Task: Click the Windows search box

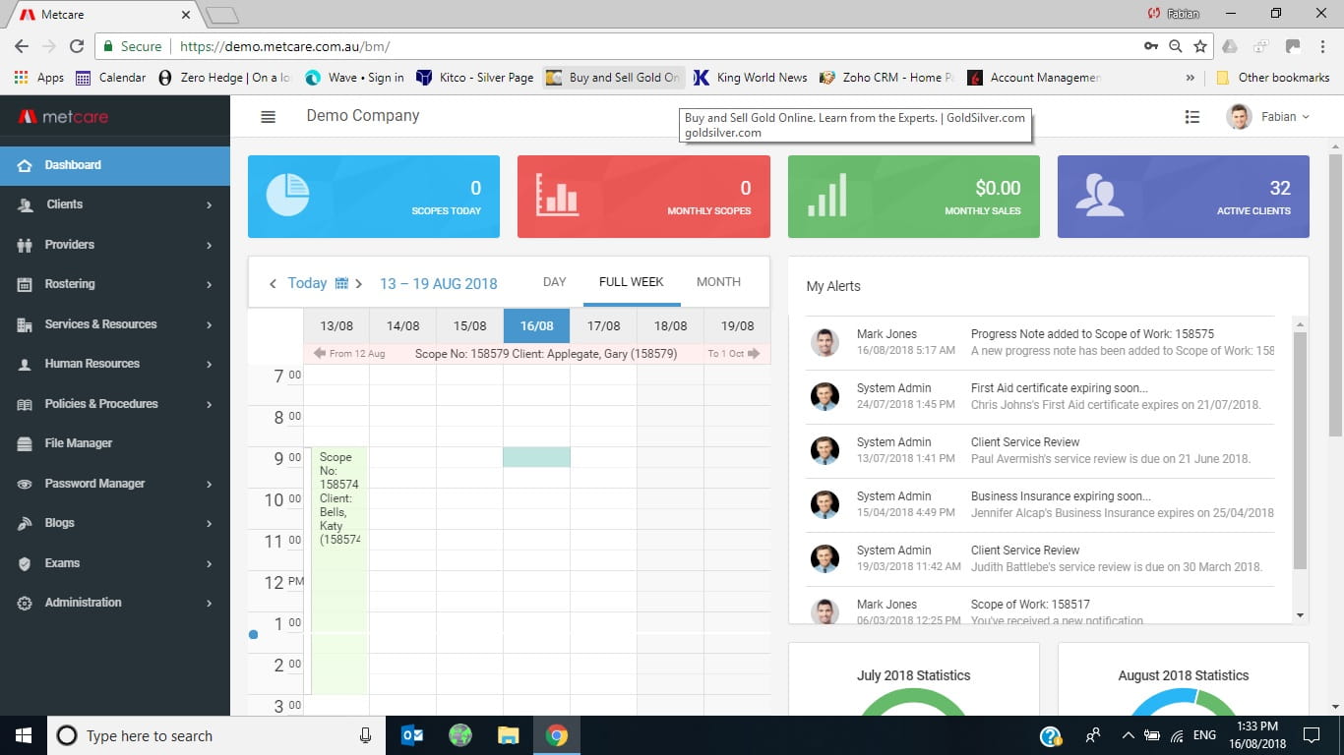Action: coord(218,735)
